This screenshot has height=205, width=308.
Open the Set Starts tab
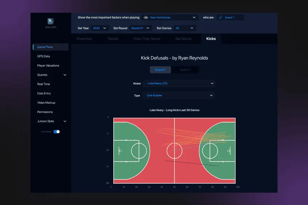pos(183,39)
